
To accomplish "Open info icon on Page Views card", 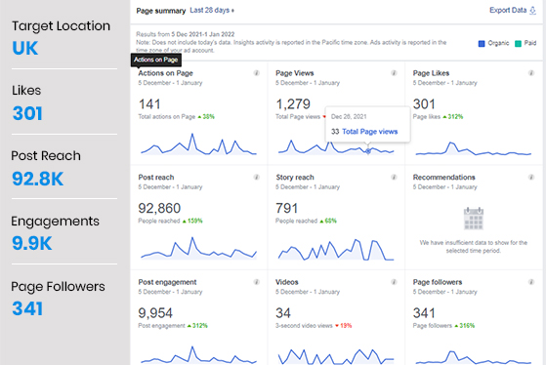I will coord(394,73).
